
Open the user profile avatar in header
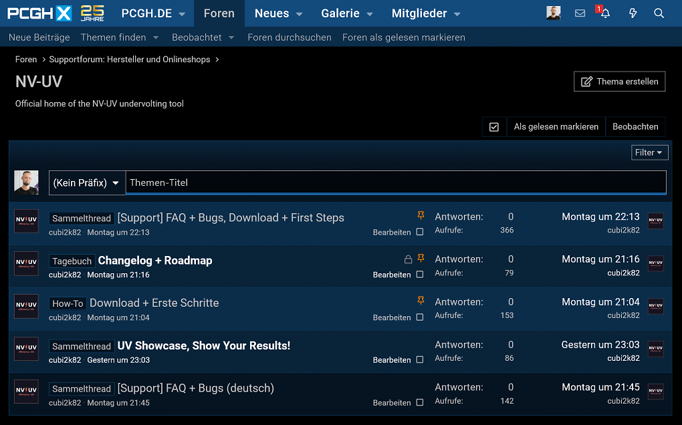pyautogui.click(x=553, y=13)
